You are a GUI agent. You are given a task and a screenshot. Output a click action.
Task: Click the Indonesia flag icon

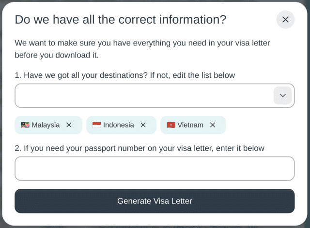(x=96, y=125)
